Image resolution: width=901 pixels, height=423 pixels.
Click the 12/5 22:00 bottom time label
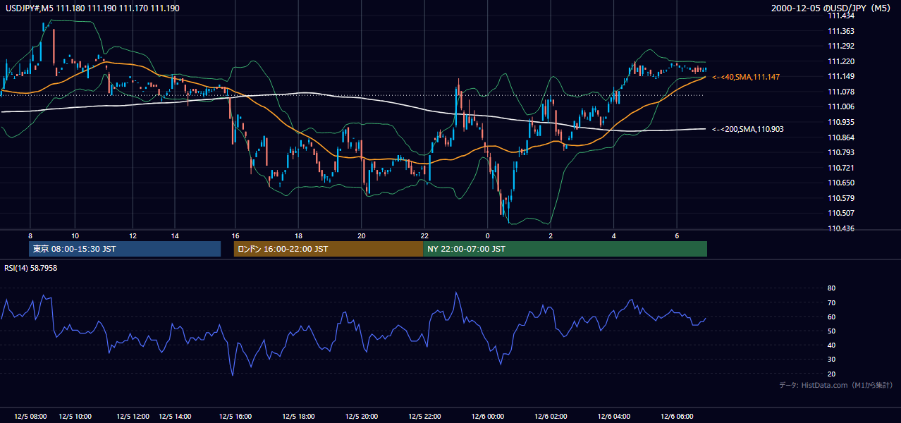coord(424,417)
